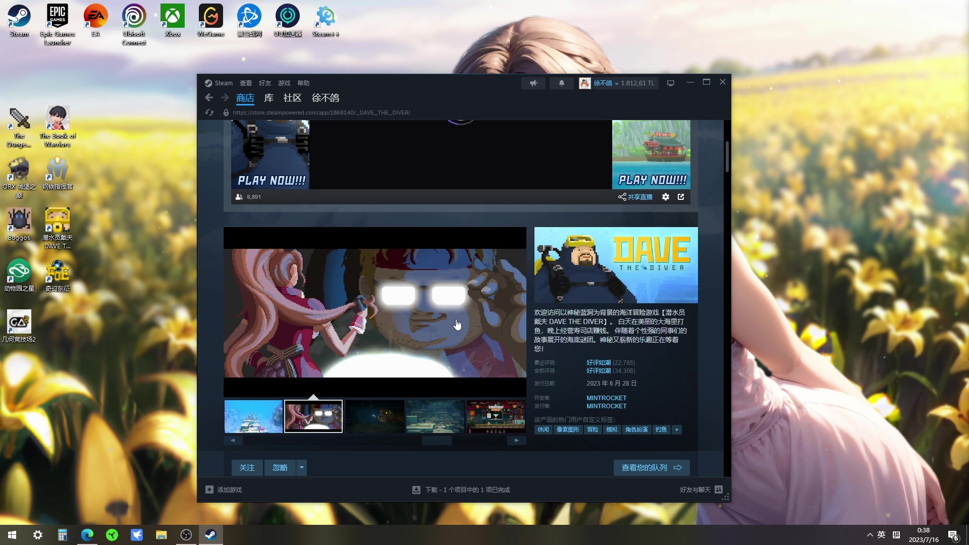Open 徐不鸽 profile tab
Image resolution: width=969 pixels, height=545 pixels.
click(326, 98)
